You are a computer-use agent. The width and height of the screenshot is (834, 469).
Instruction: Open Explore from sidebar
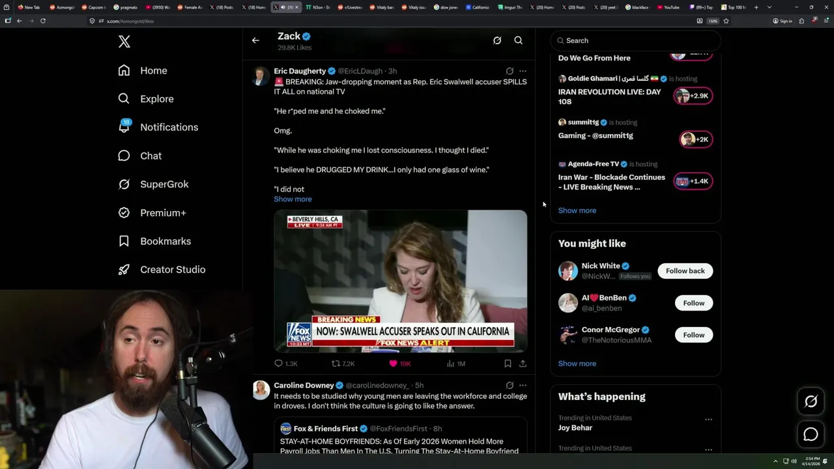[146, 99]
